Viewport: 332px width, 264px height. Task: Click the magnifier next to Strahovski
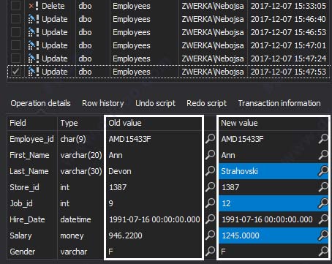tap(323, 171)
